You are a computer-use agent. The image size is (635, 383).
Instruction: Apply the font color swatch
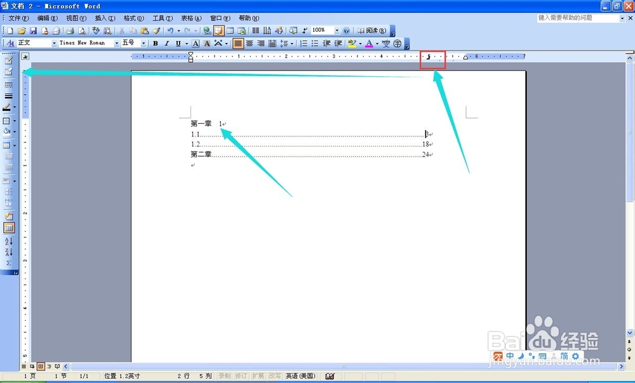pyautogui.click(x=369, y=43)
